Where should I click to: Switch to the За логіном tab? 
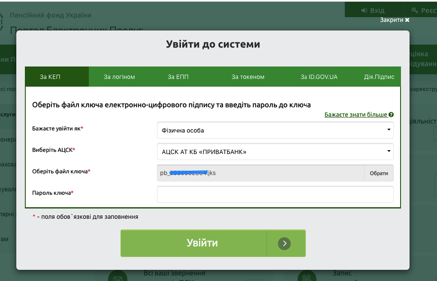click(x=119, y=76)
